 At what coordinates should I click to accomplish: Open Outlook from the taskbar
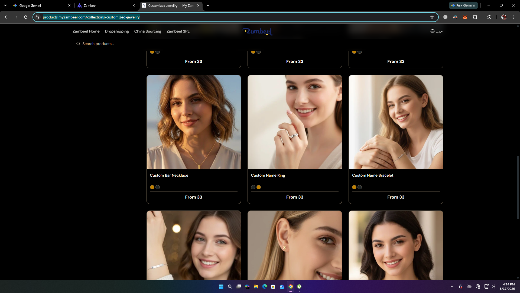pyautogui.click(x=282, y=286)
